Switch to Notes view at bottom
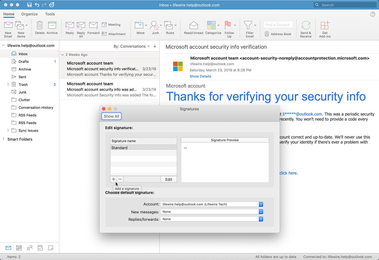Screen dimensions: 379x260 (x=51, y=248)
